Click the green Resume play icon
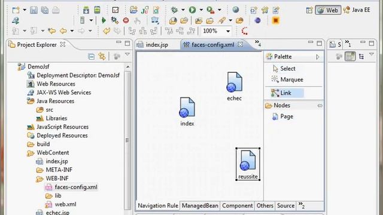Image resolution: width=383 pixels, height=215 pixels. (x=104, y=20)
